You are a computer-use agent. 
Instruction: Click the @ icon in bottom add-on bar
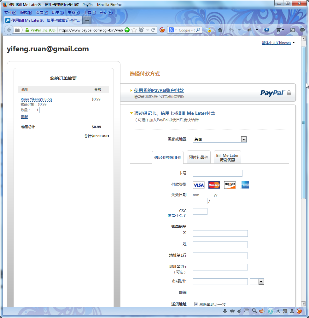[x=271, y=311]
